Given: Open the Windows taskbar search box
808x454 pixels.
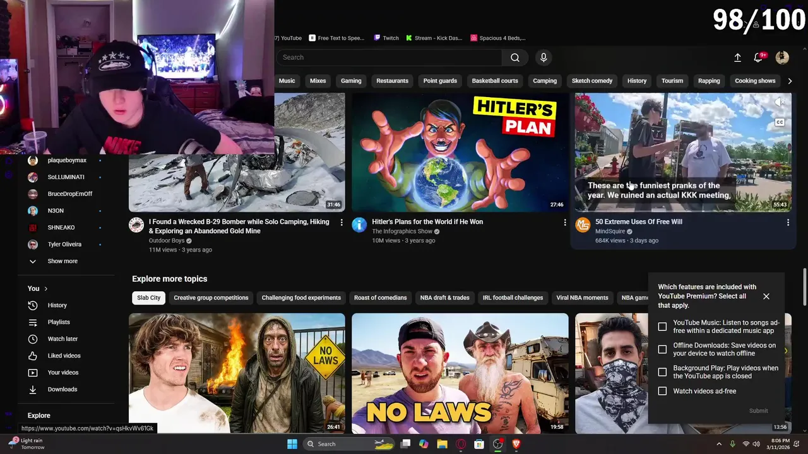Looking at the screenshot, I should click(x=350, y=444).
